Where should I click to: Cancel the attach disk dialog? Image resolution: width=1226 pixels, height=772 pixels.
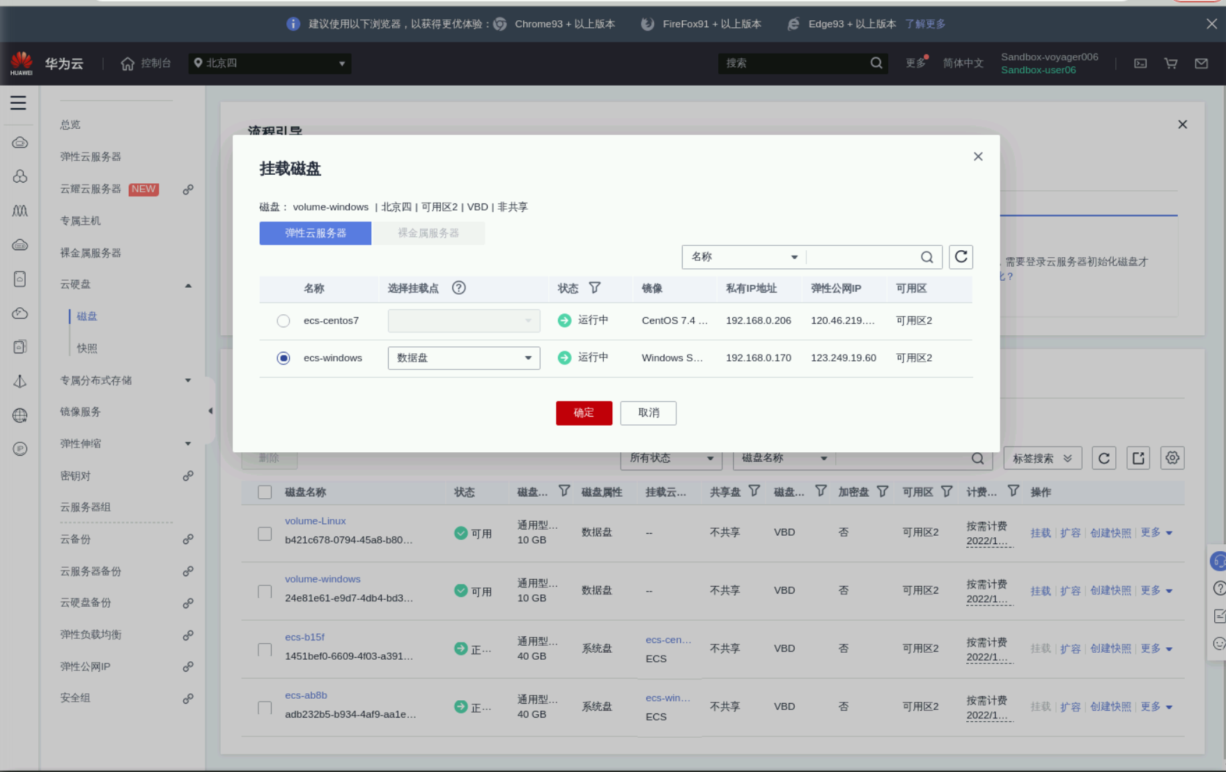[x=649, y=413]
